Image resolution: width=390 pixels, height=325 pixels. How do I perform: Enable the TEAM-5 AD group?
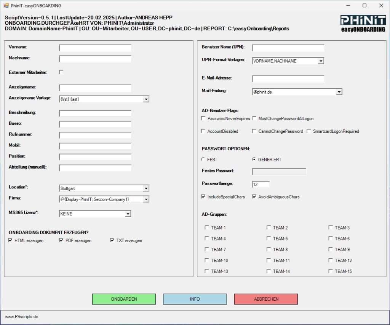[269, 238]
